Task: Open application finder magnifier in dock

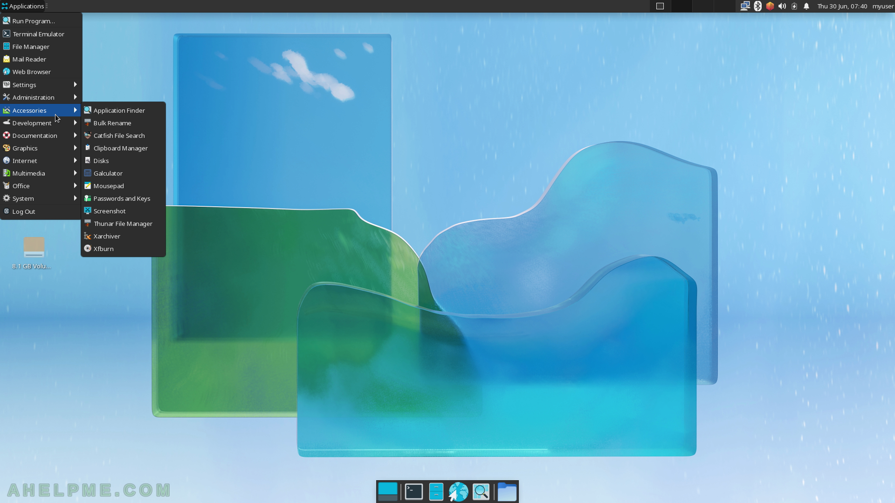Action: pos(481,492)
